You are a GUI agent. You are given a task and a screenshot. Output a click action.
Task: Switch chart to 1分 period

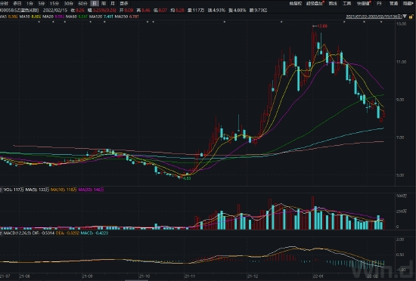(x=29, y=4)
